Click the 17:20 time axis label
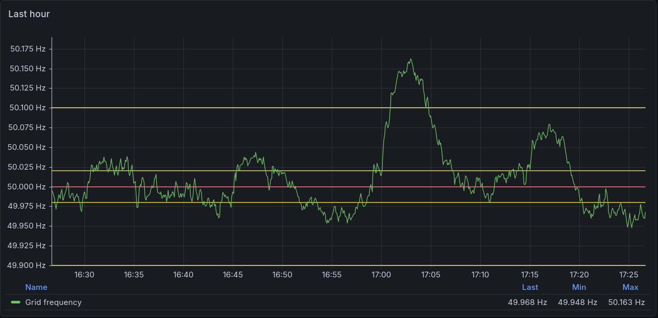Viewport: 658px width, 318px height. click(579, 274)
